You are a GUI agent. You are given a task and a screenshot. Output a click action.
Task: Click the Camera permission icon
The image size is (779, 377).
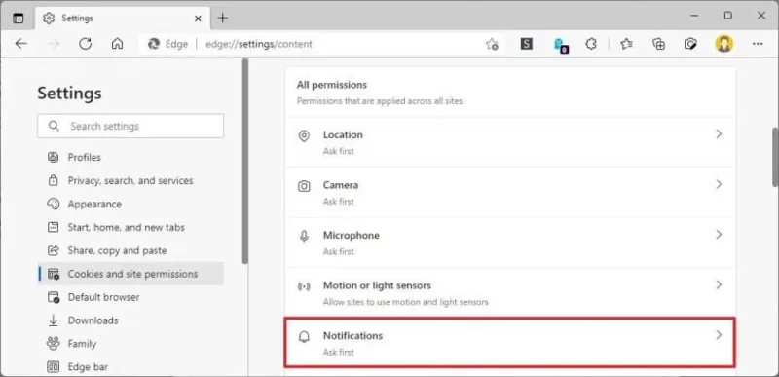[304, 186]
